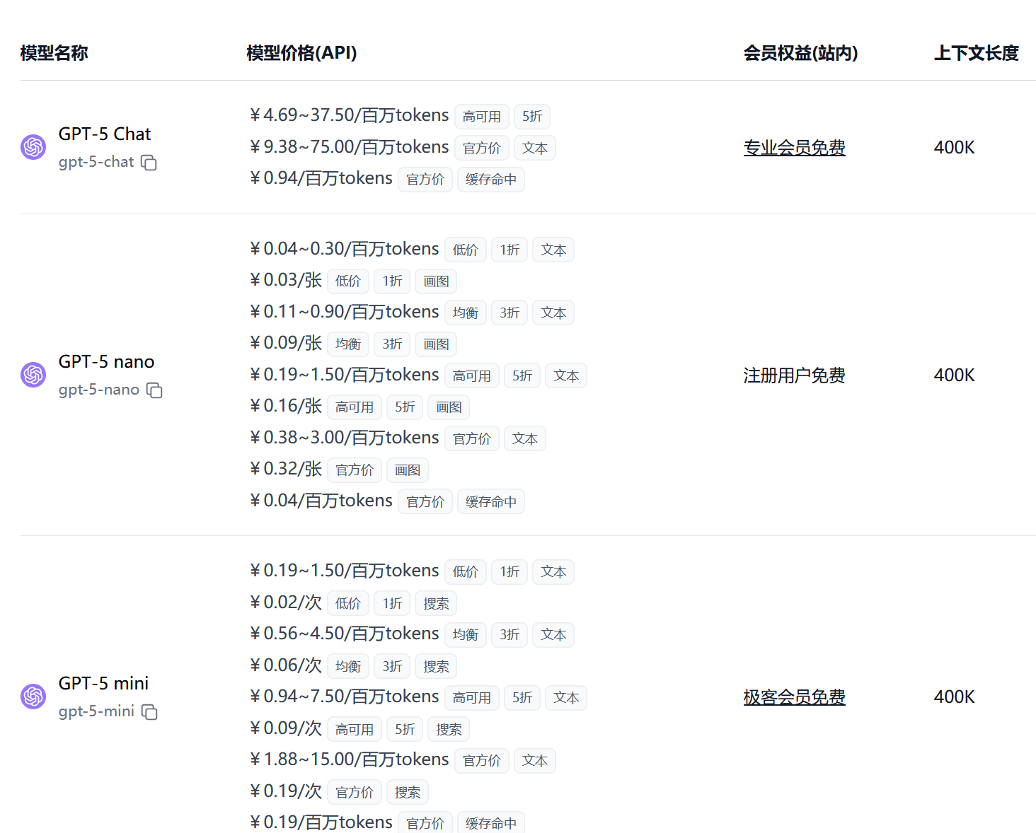The width and height of the screenshot is (1036, 833).
Task: Select the GPT-5 Chat model name
Action: tap(105, 134)
